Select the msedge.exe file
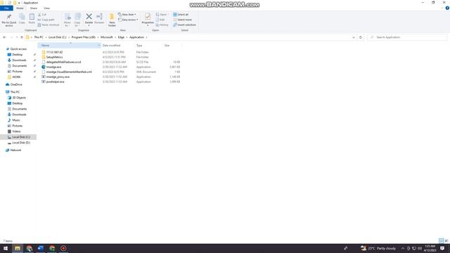This screenshot has width=450, height=253. [53, 67]
